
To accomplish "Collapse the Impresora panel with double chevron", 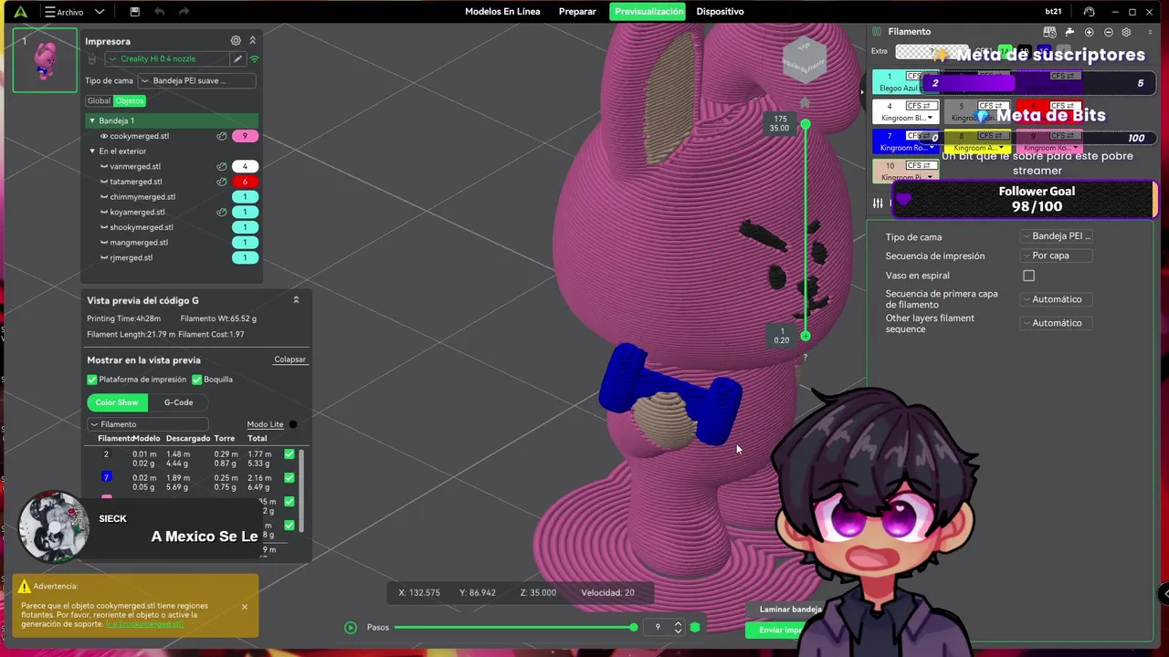I will (253, 41).
